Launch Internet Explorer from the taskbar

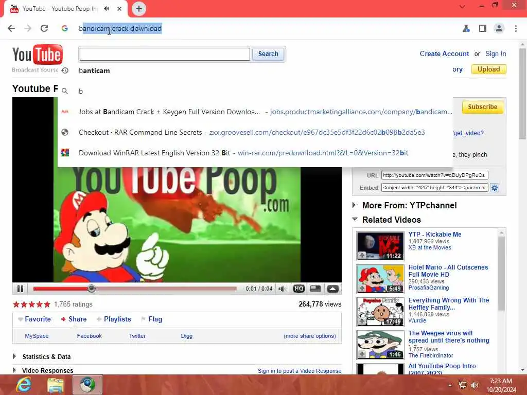coord(24,385)
